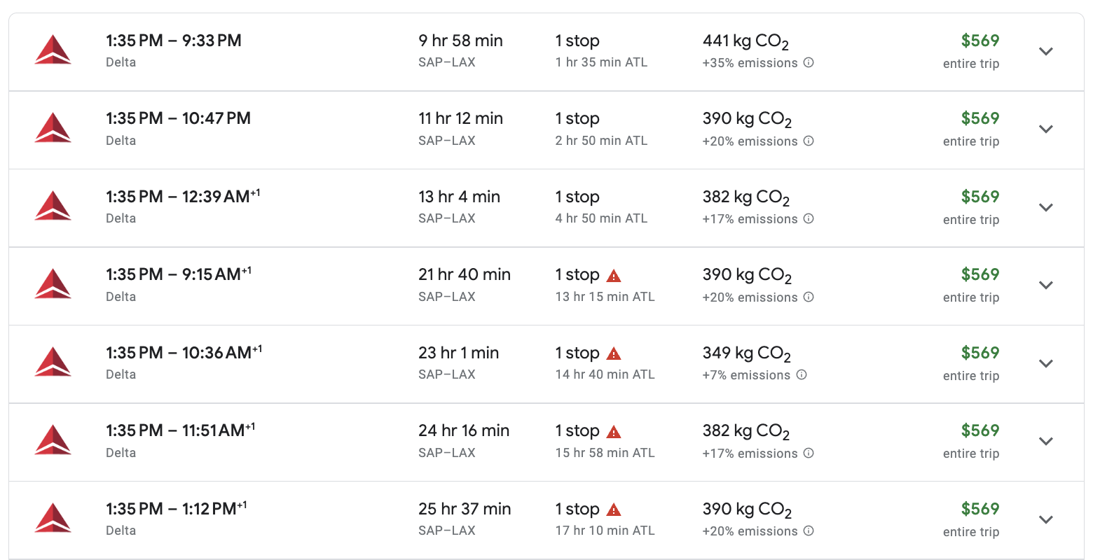Click Delta logo of 9:33 PM arrival flight
The image size is (1093, 560).
(x=53, y=50)
